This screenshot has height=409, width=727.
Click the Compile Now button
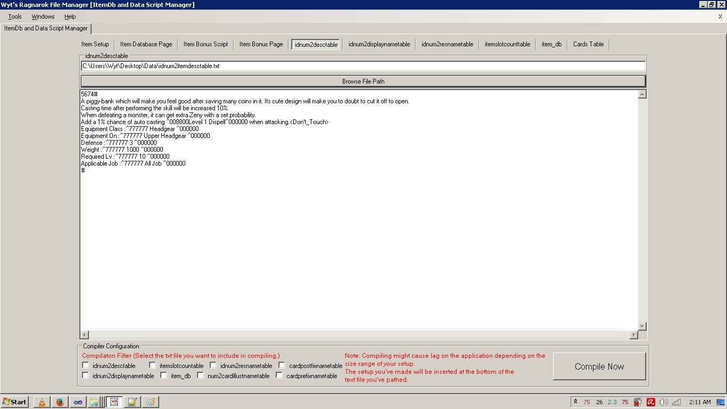599,366
